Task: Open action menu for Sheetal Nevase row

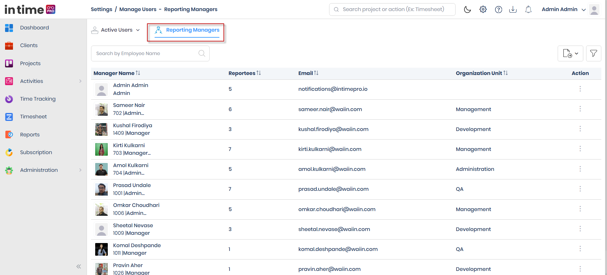Action: (580, 229)
